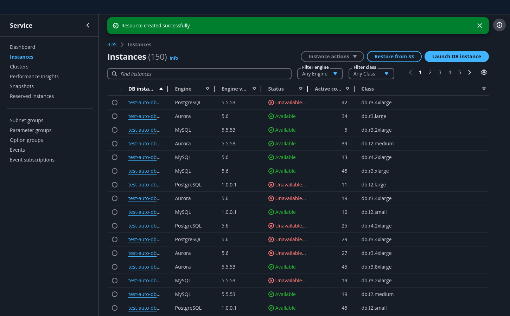Open test-auto-db link in db.r3.xlarge row

144,171
